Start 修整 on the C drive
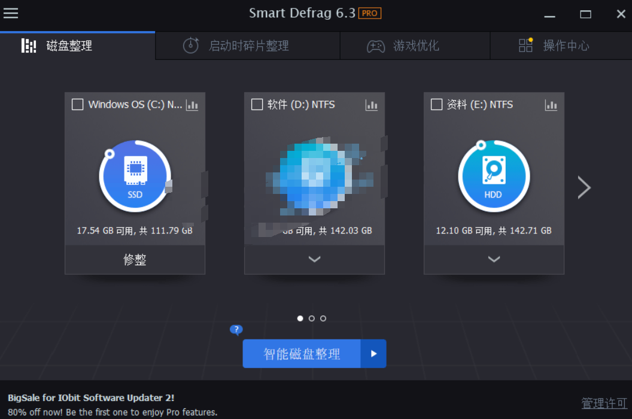Screen dimensions: 632x419 (135, 259)
